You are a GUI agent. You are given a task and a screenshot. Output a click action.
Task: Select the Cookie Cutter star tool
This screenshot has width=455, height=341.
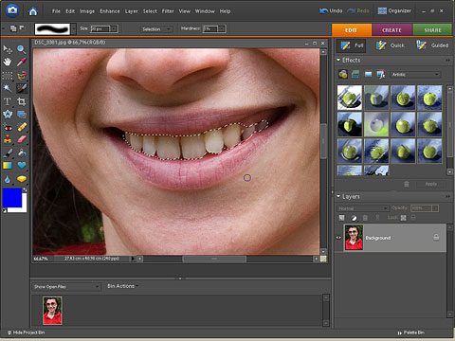click(x=8, y=114)
